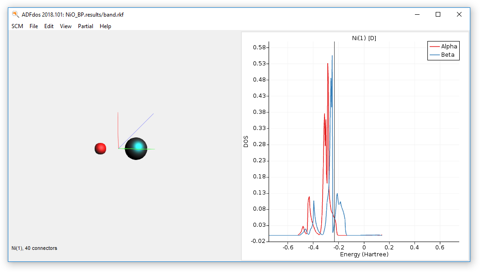The image size is (480, 272).
Task: Click the Ni(1), 40 connectors status text
Action: pyautogui.click(x=34, y=248)
